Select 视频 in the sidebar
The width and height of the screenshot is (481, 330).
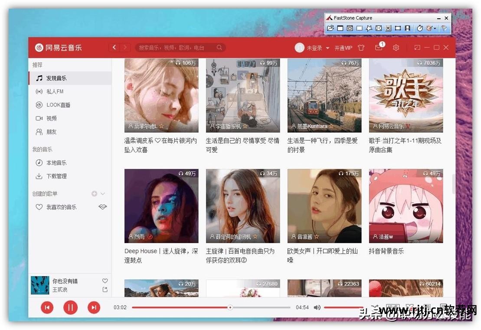click(x=70, y=119)
